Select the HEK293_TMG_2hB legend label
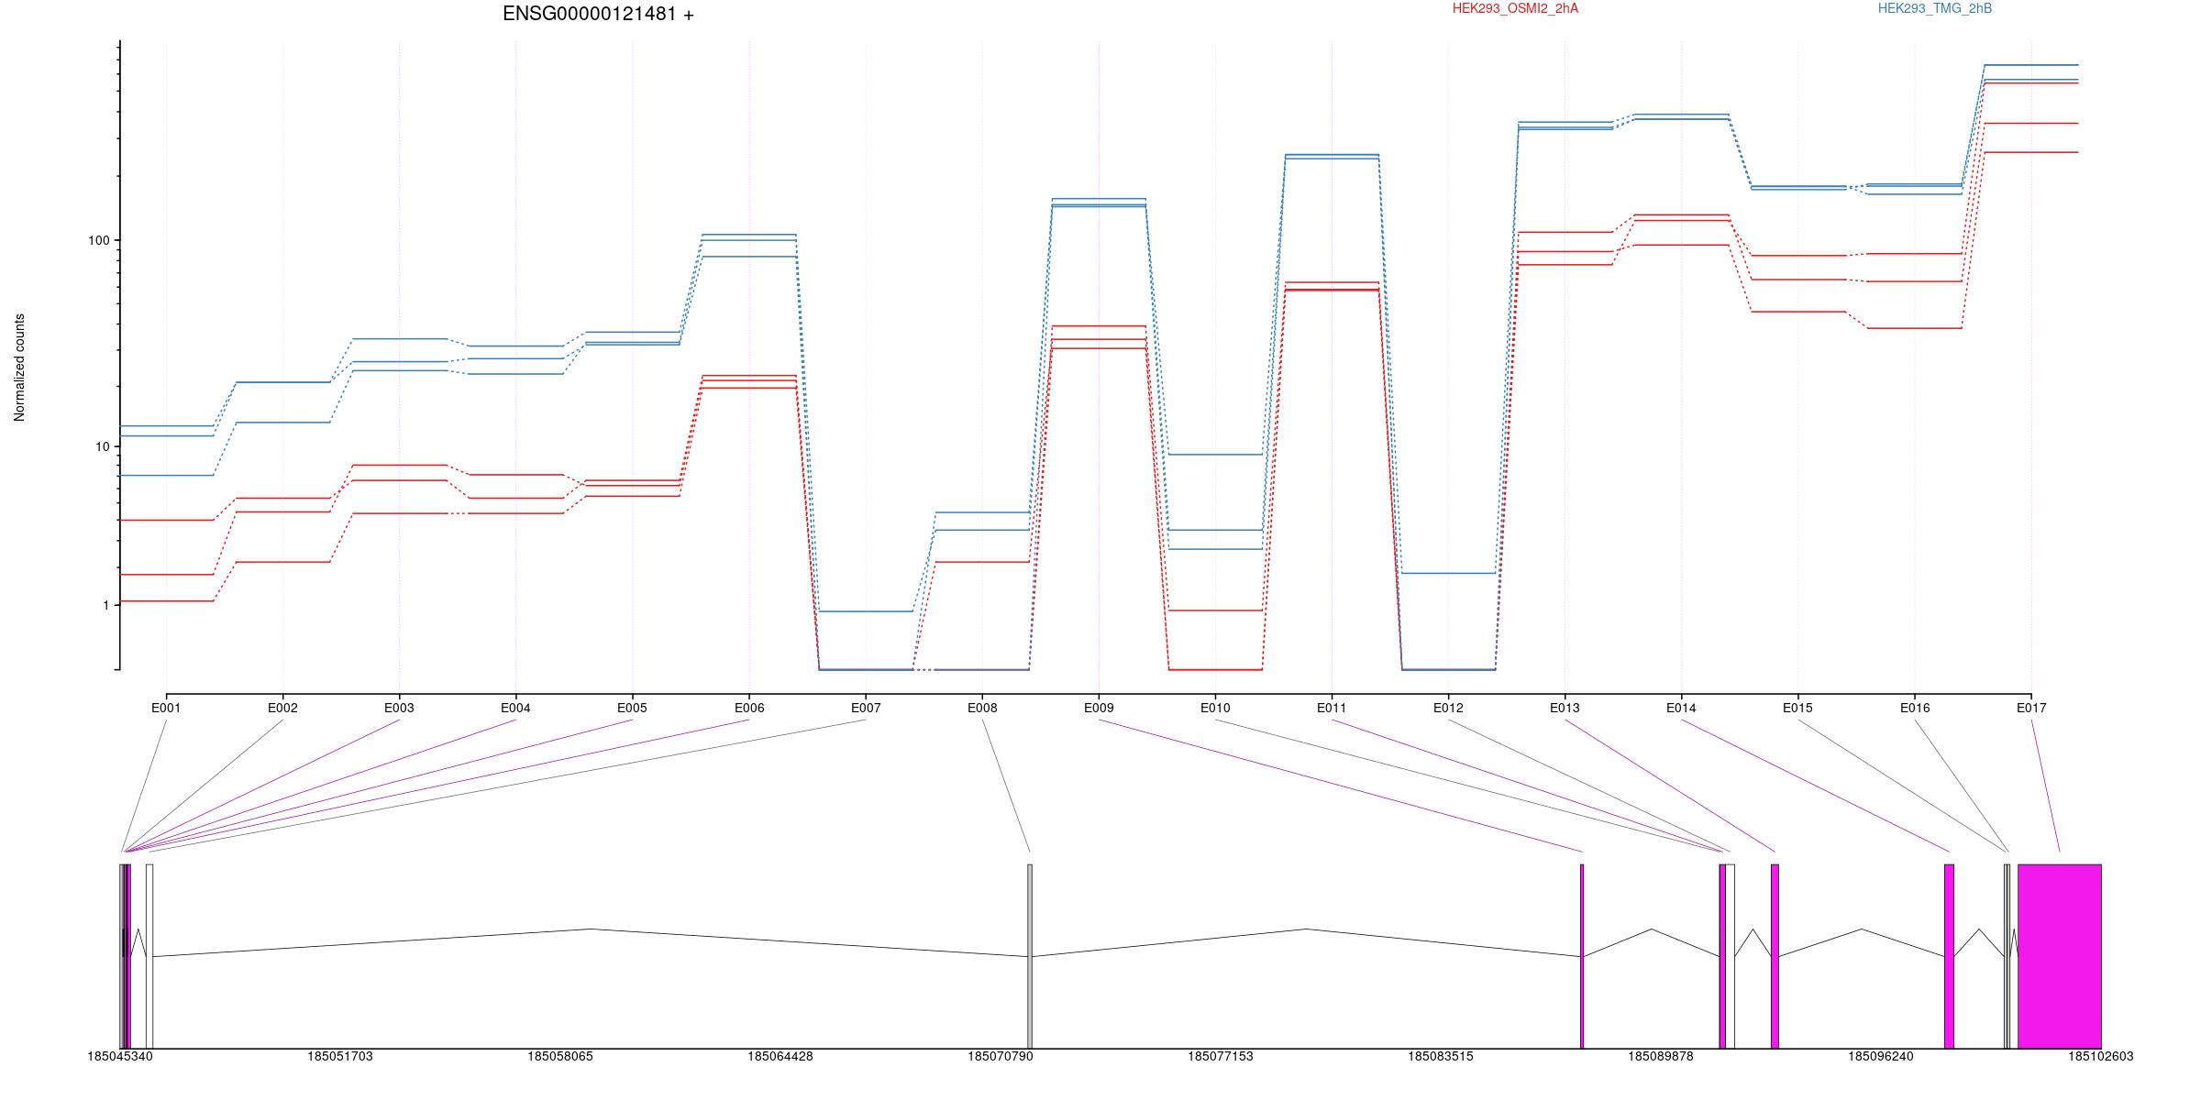Viewport: 2201px width, 1100px height. [1935, 8]
